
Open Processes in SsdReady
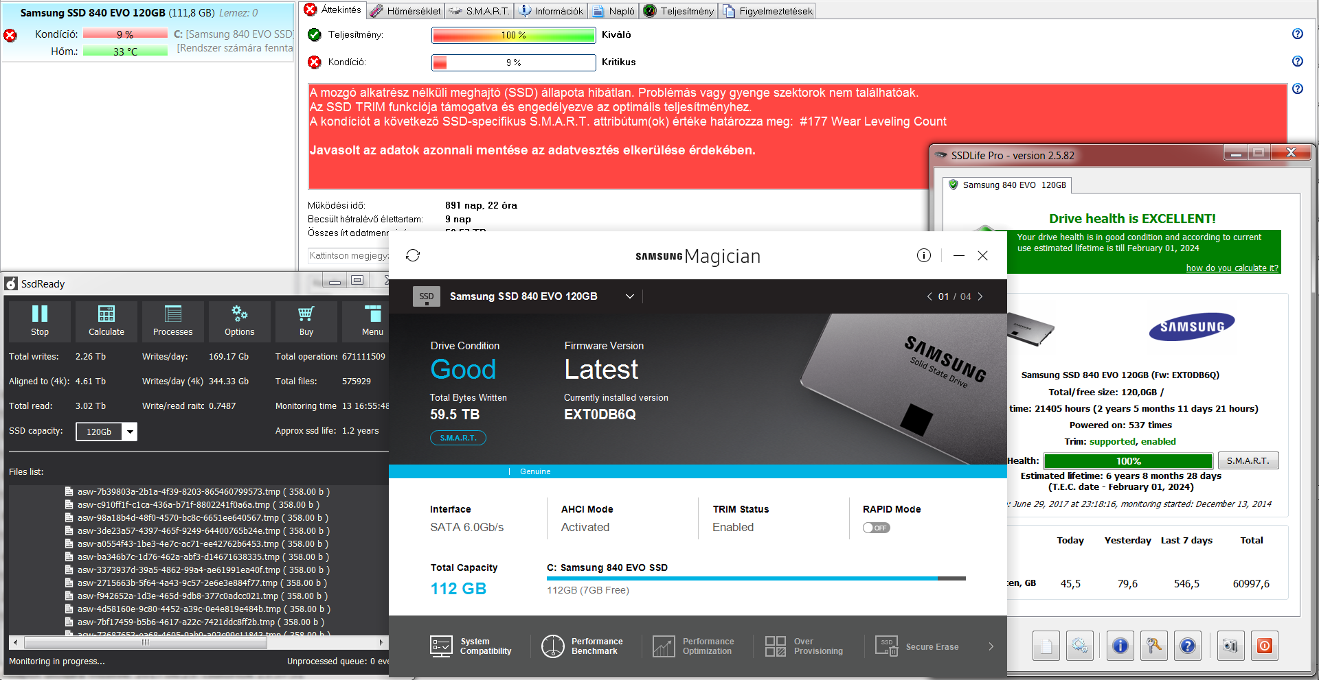[173, 321]
